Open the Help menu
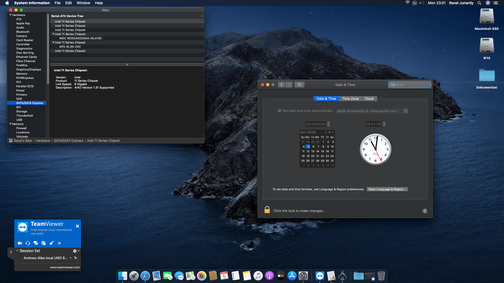The image size is (504, 283). pyautogui.click(x=99, y=3)
